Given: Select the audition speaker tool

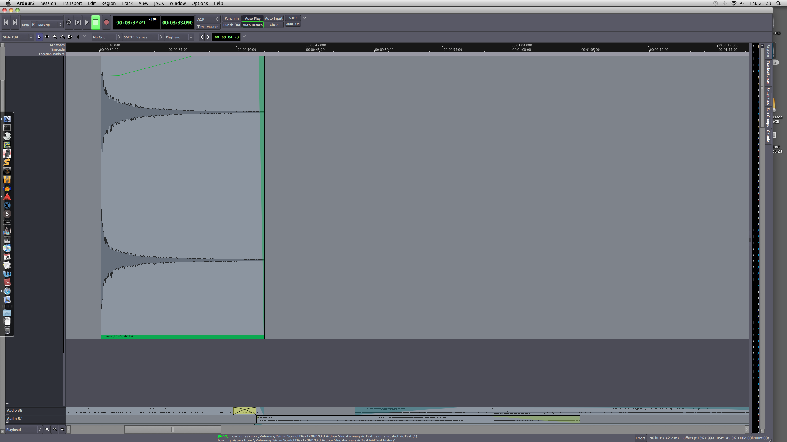Looking at the screenshot, I should pyautogui.click(x=78, y=37).
